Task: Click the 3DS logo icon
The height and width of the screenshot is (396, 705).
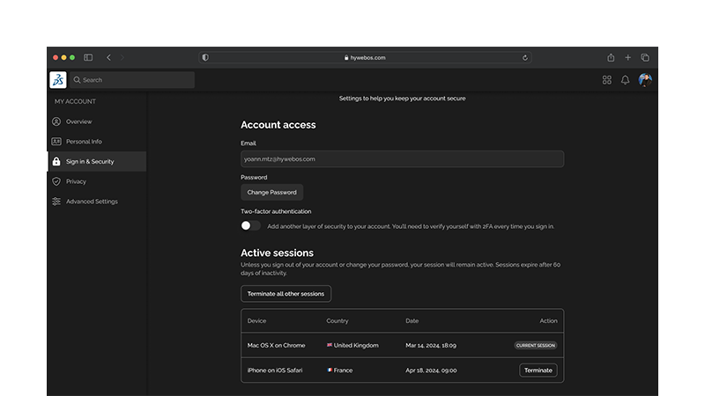Action: coord(57,80)
